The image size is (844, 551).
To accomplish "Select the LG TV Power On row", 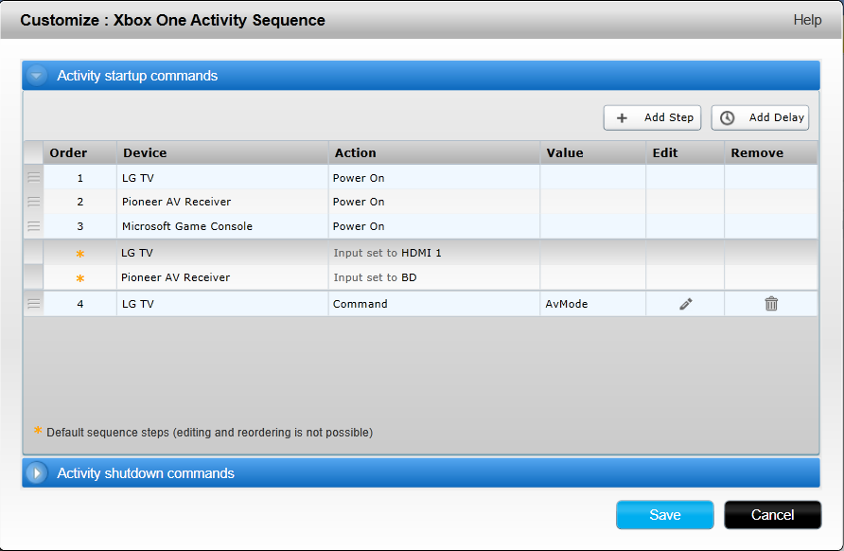I will pos(358,177).
